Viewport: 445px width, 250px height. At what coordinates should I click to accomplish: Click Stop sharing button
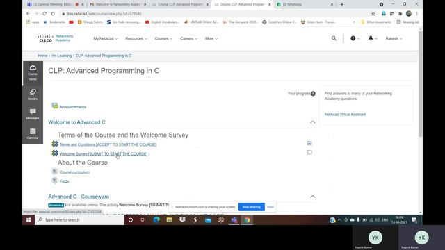(252, 207)
